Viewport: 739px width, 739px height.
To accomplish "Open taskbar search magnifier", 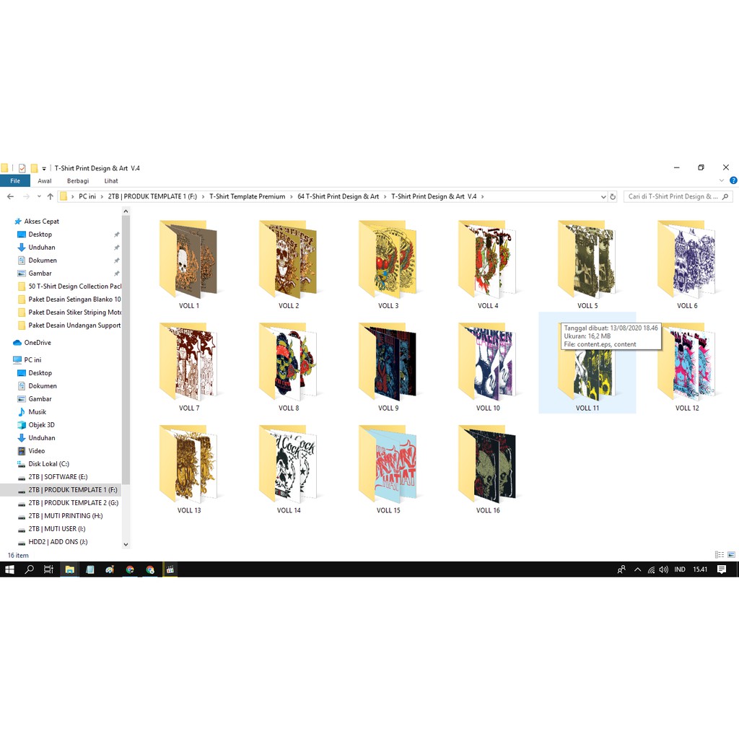I will (x=29, y=569).
